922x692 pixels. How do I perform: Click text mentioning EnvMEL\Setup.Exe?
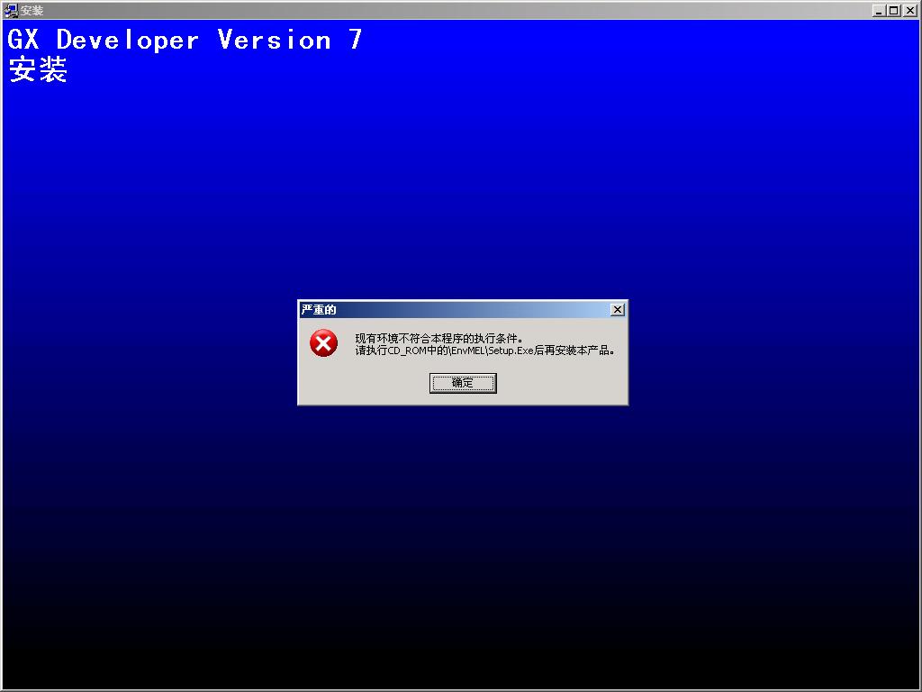coord(485,351)
